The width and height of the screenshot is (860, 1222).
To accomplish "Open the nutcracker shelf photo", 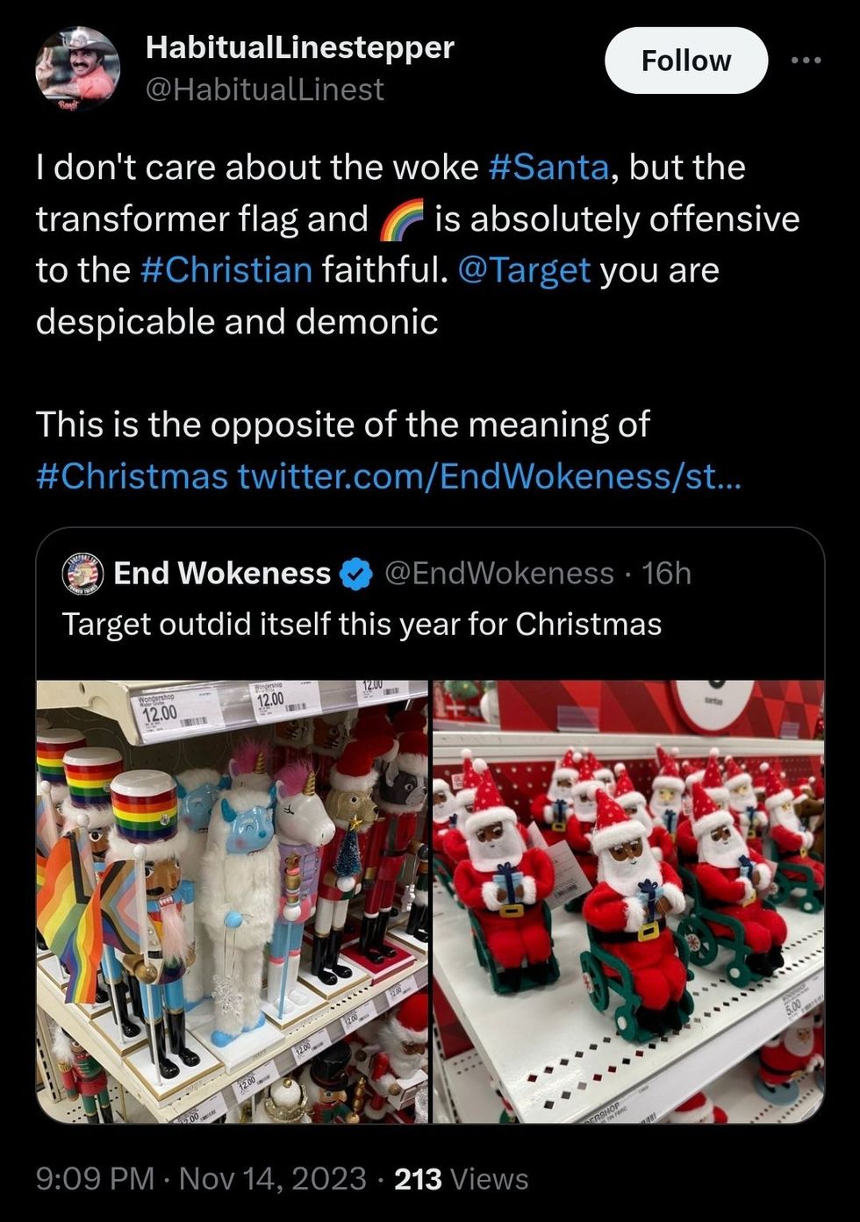I will [233, 901].
